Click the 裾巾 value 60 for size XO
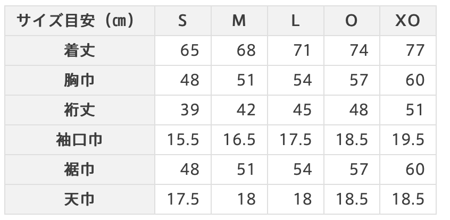Screen dimensions: 450x220 coord(415,170)
